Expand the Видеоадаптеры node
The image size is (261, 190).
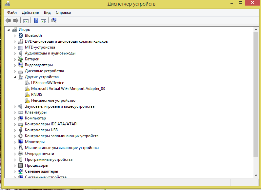[x=15, y=65]
